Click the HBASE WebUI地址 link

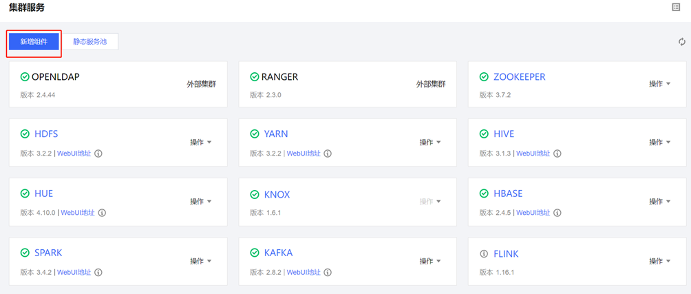point(533,213)
